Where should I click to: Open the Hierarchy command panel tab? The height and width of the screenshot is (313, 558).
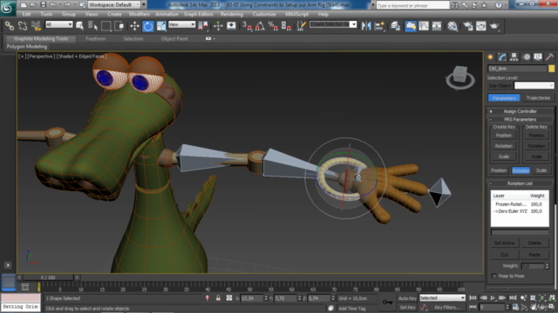tap(514, 57)
